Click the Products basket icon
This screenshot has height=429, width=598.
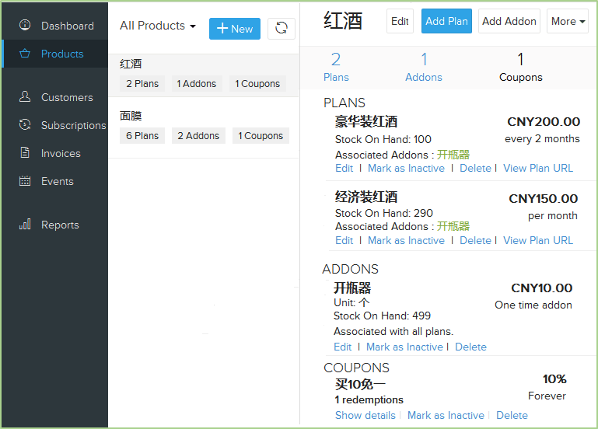click(x=25, y=54)
